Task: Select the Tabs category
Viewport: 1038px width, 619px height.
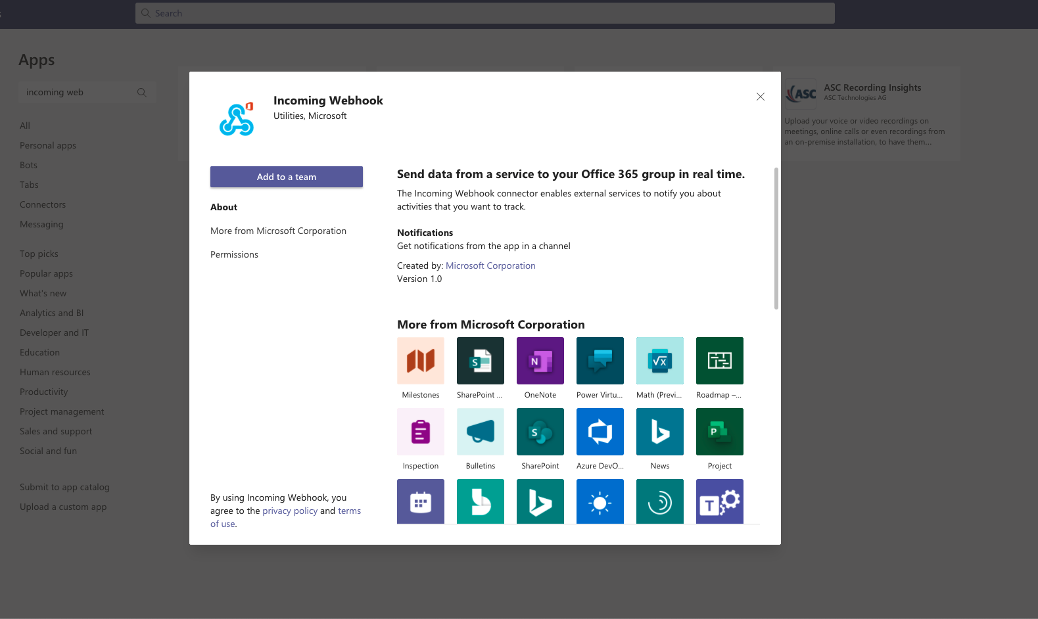Action: (29, 185)
